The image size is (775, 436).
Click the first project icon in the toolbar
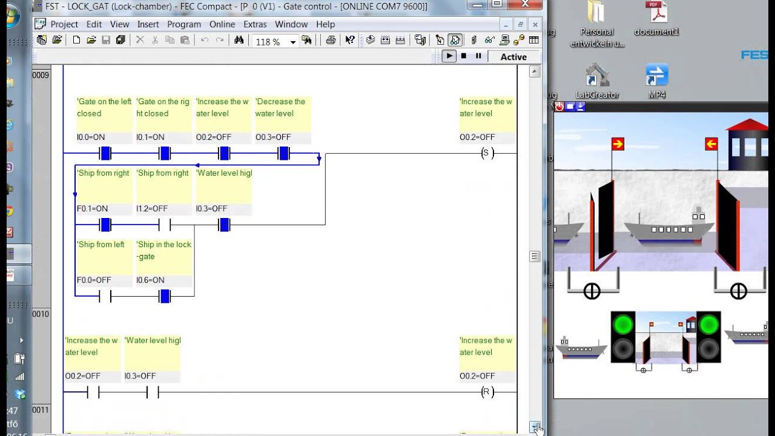(x=42, y=40)
